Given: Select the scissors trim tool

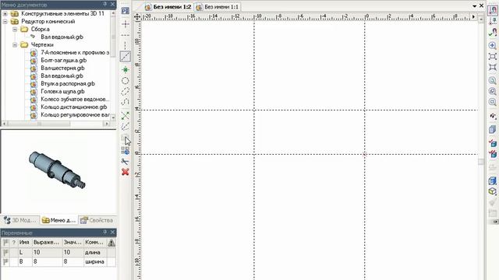Looking at the screenshot, I should (126, 161).
